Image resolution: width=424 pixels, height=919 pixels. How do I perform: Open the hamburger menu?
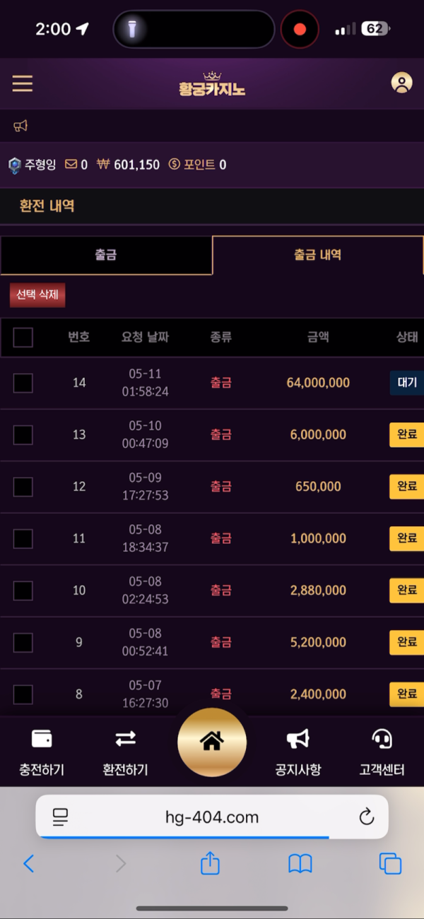click(x=23, y=83)
